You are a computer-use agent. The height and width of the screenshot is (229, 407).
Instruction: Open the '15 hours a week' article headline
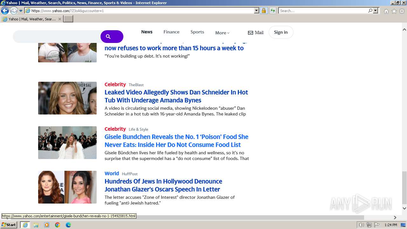tap(174, 48)
